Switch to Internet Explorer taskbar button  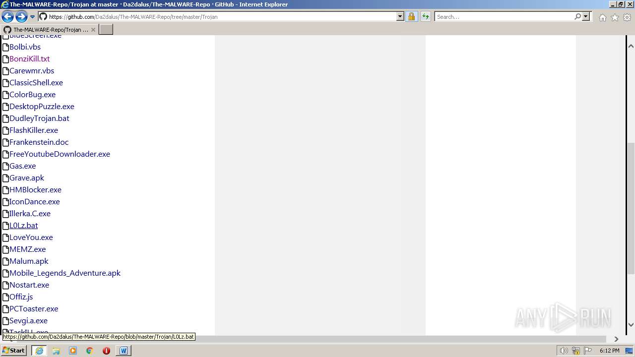pyautogui.click(x=39, y=351)
